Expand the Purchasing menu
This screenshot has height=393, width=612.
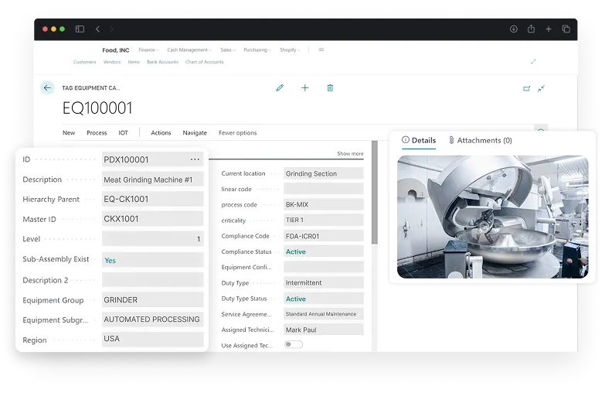click(x=257, y=50)
